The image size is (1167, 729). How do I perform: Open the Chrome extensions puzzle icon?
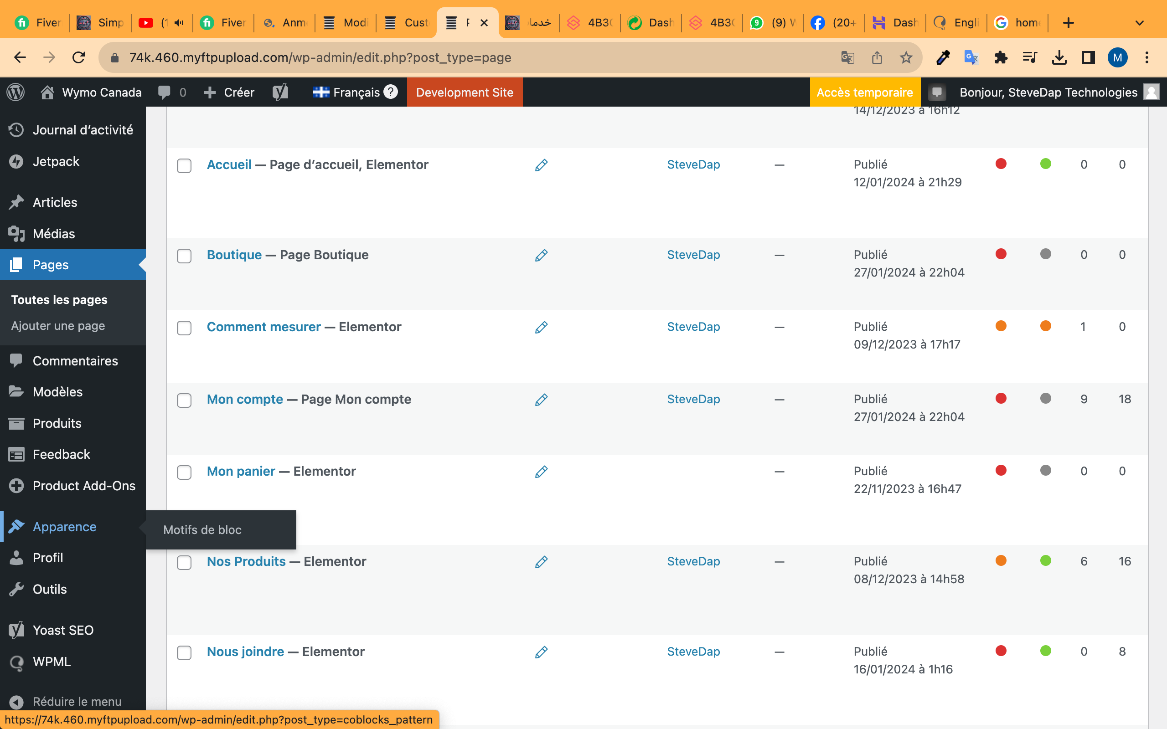(x=1001, y=58)
